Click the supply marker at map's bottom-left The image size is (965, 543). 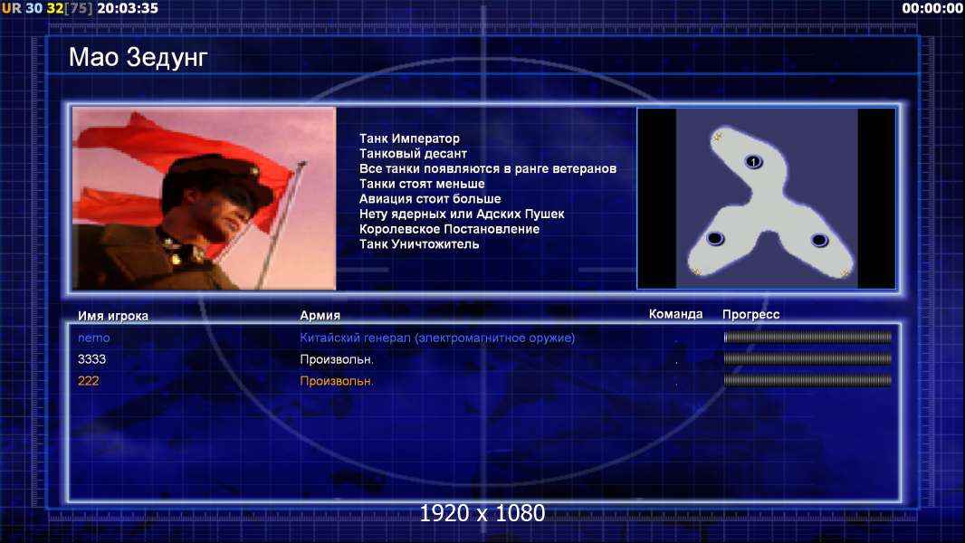(696, 271)
